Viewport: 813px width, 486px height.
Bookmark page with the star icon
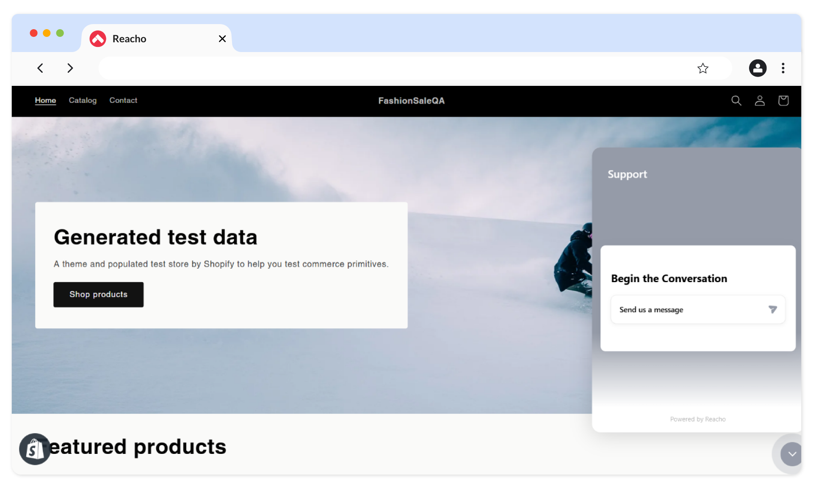702,68
